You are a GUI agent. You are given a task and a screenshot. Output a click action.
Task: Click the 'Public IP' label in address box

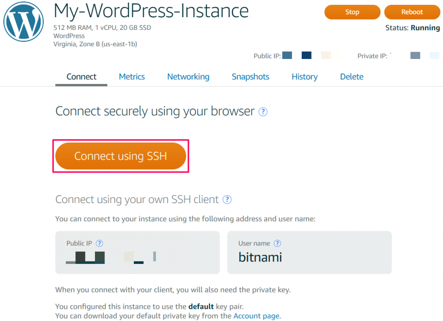click(79, 243)
